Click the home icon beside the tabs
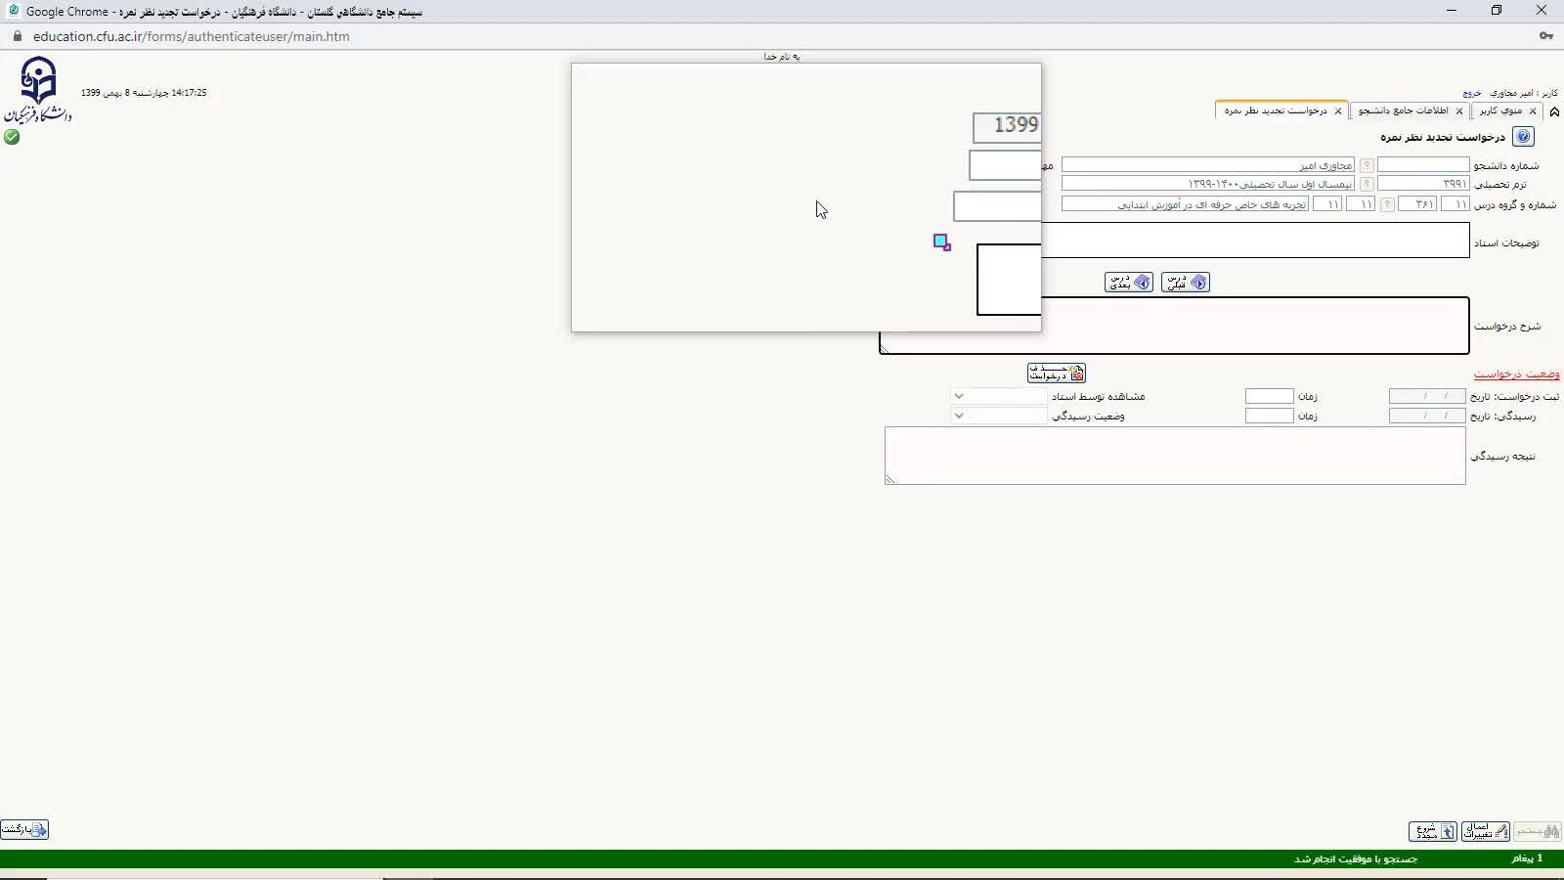 1554,111
